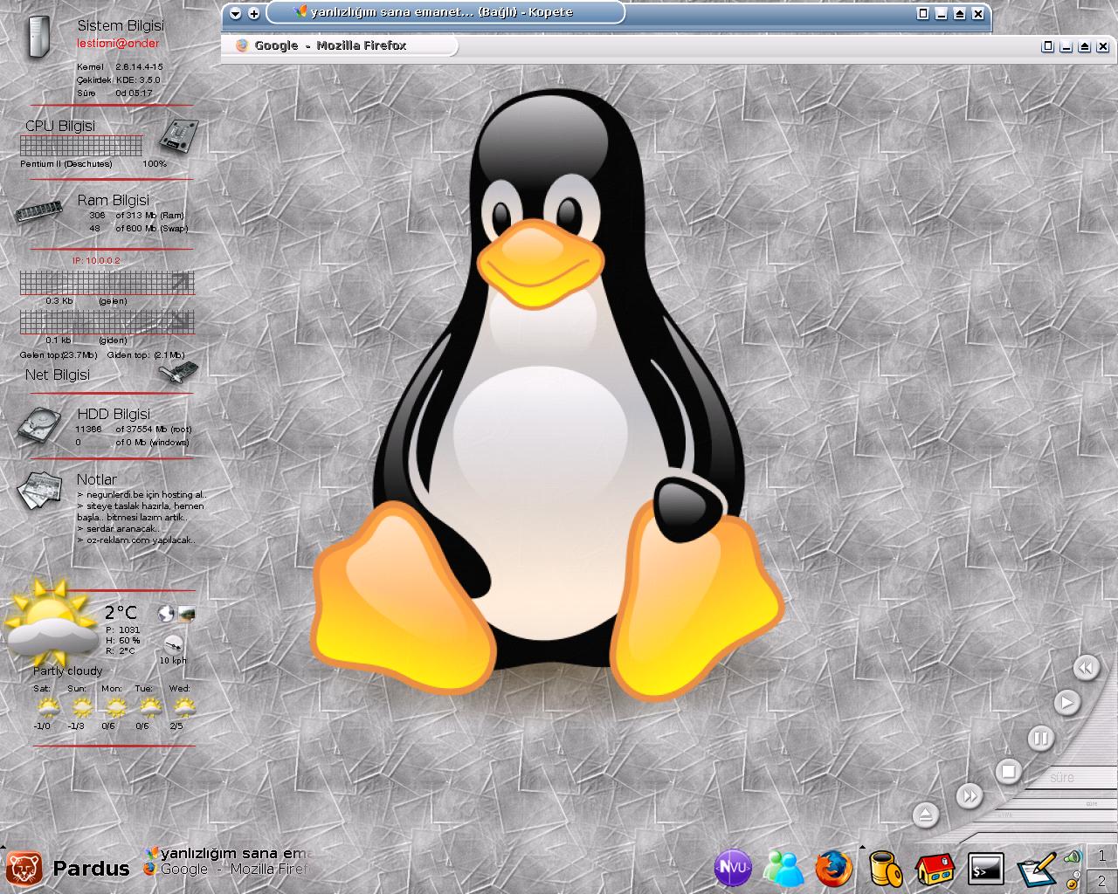The image size is (1118, 894).
Task: Rewind with the media player widget
Action: point(1085,669)
